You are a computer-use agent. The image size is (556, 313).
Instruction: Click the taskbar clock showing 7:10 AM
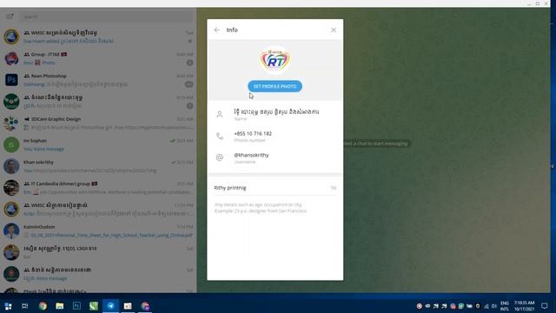click(524, 306)
